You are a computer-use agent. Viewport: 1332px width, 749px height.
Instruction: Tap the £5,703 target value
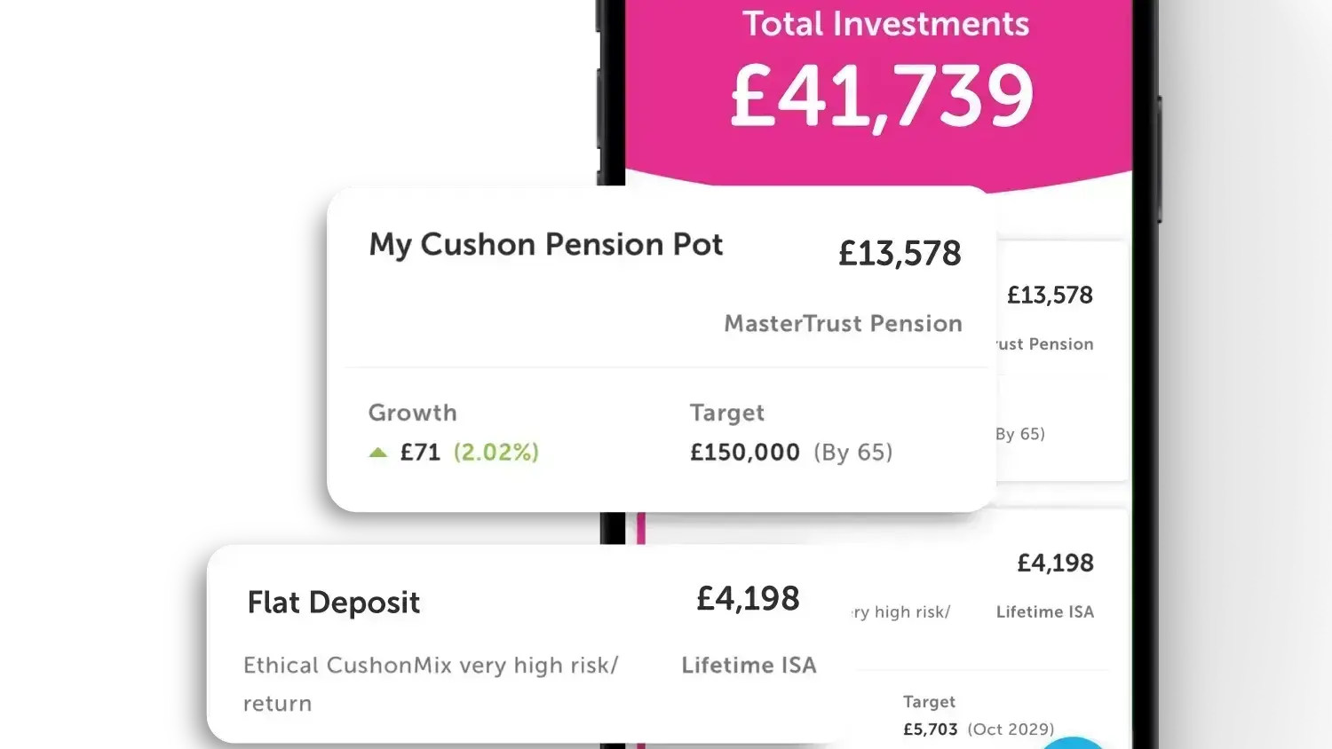click(930, 729)
